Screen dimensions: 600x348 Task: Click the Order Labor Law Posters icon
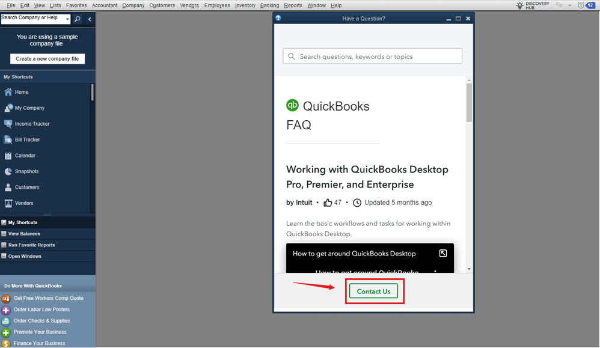[x=6, y=310]
